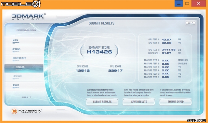Click the Feature Test 3 label
208x123 pixels.
(152, 67)
